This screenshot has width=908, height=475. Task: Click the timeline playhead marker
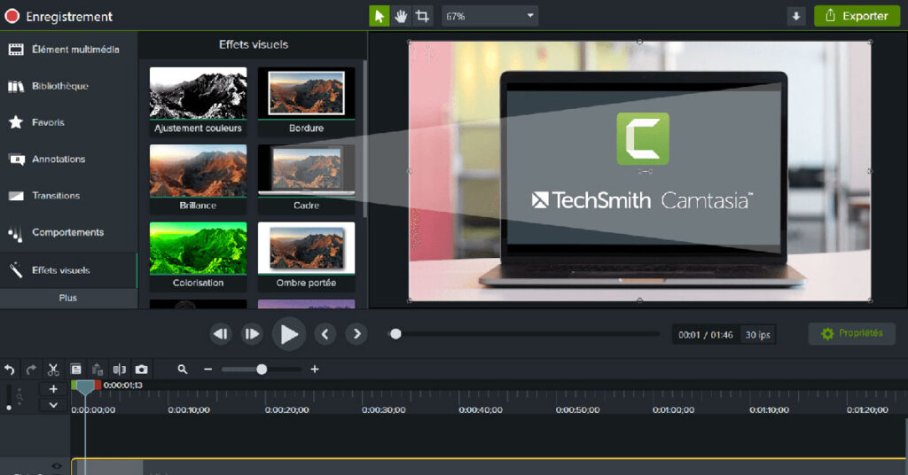pyautogui.click(x=85, y=387)
